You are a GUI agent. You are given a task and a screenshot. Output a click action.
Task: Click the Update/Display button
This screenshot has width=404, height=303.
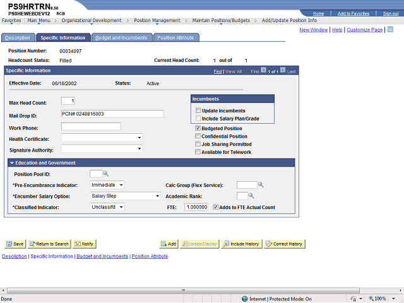click(x=199, y=244)
